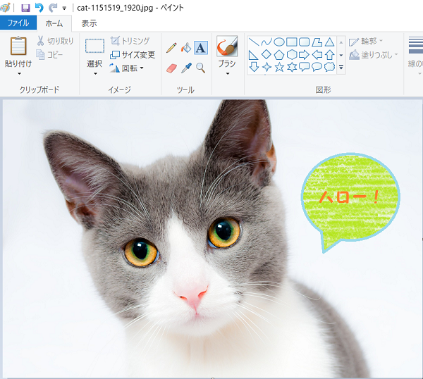This screenshot has height=379, width=423.
Task: Select the Pencil tool
Action: (x=171, y=48)
